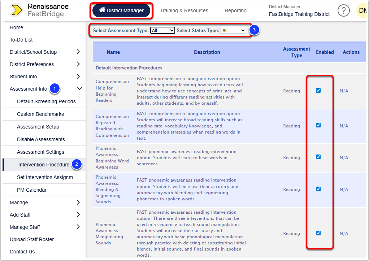
Task: Open Upload Staff Roster
Action: (x=32, y=239)
